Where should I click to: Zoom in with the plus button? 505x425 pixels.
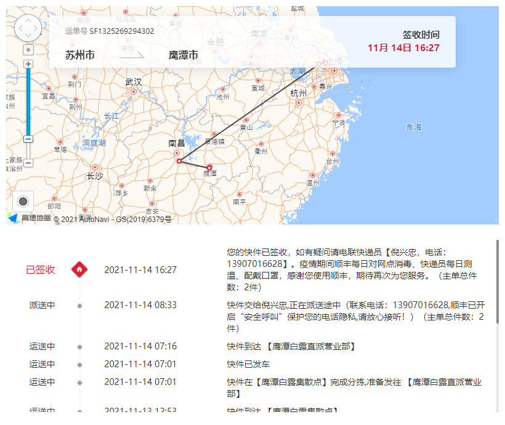28,64
